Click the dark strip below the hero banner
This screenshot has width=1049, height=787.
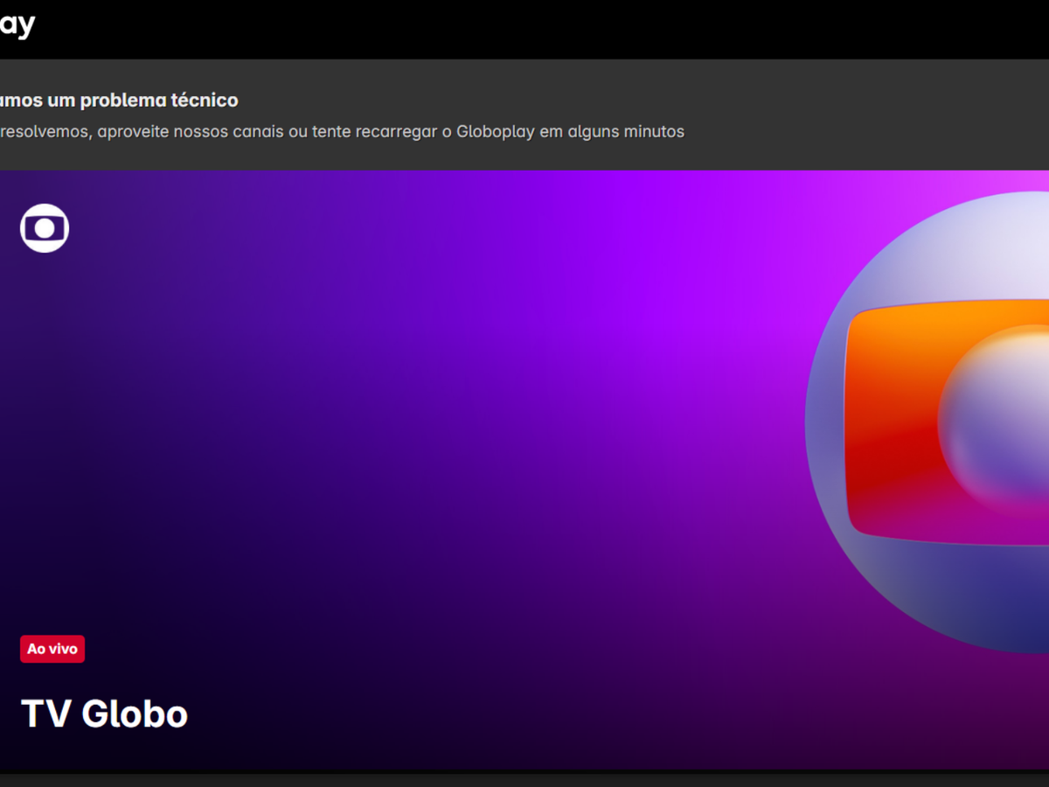point(524,779)
